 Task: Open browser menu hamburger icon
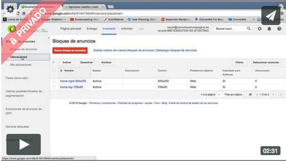pyautogui.click(x=282, y=13)
